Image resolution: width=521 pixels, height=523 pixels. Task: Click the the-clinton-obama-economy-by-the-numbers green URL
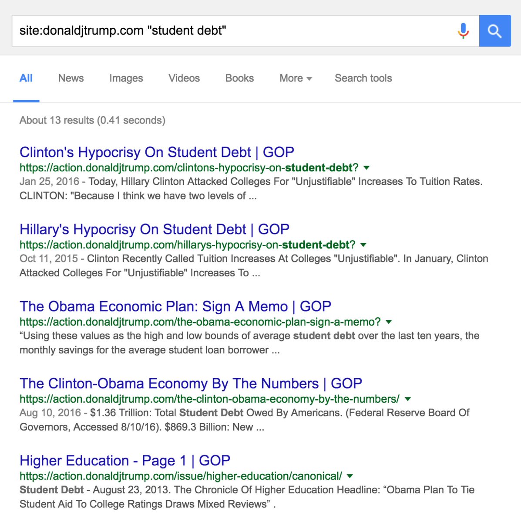click(x=209, y=399)
